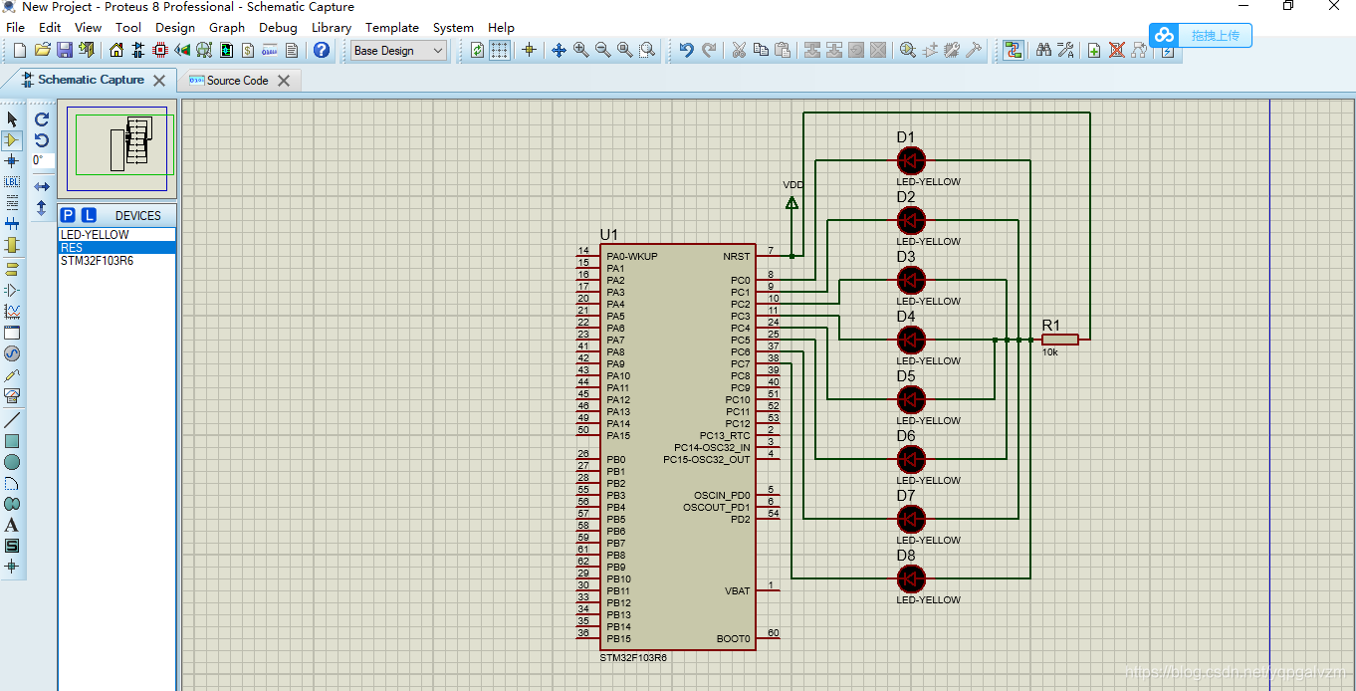The width and height of the screenshot is (1356, 691).
Task: Select RES in the devices list
Action: [x=116, y=248]
